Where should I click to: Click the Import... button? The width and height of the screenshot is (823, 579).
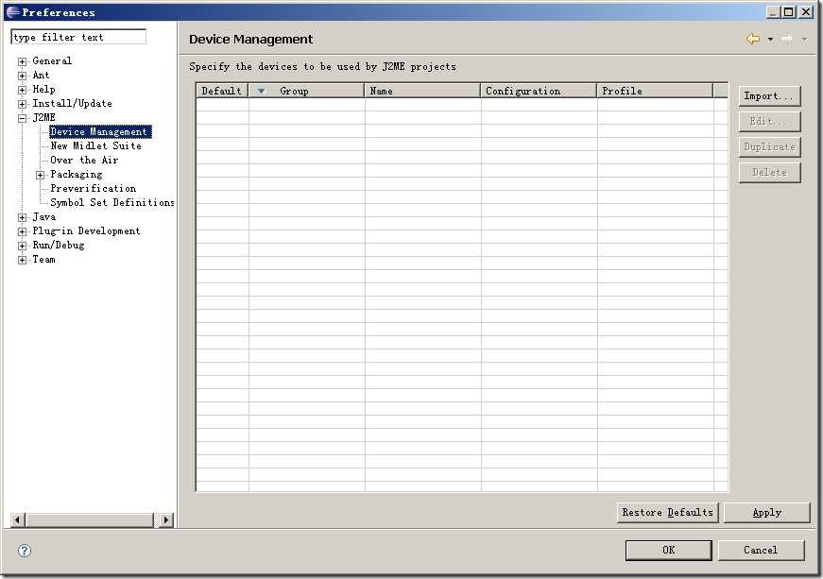click(x=769, y=96)
